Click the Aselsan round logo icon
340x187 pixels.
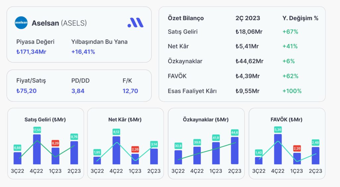pos(21,23)
